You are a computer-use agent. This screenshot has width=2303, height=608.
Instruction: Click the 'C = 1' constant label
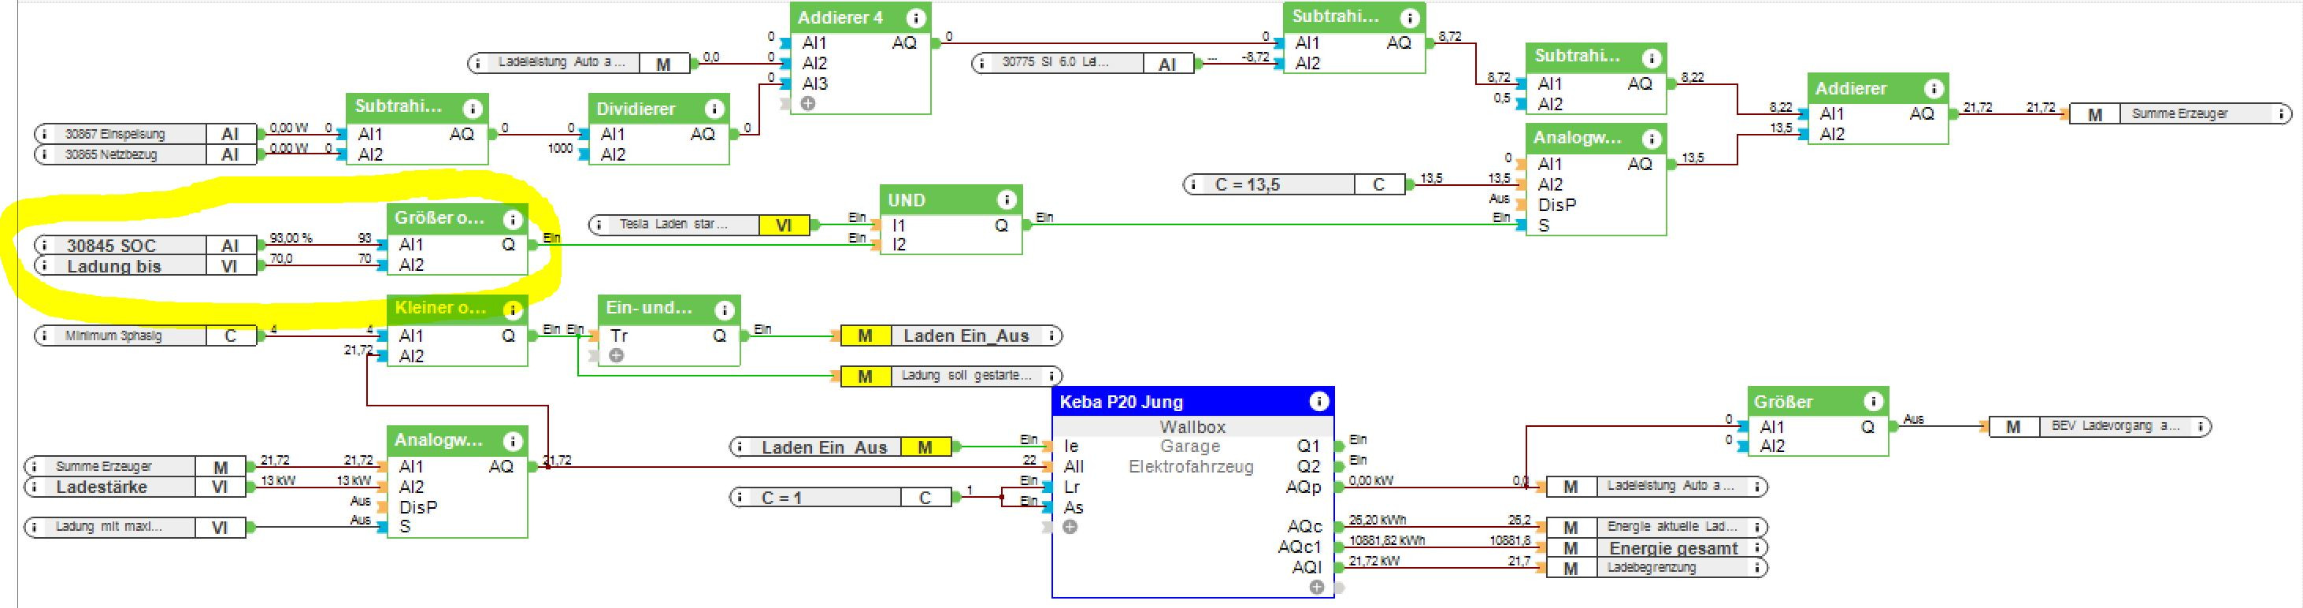[781, 497]
